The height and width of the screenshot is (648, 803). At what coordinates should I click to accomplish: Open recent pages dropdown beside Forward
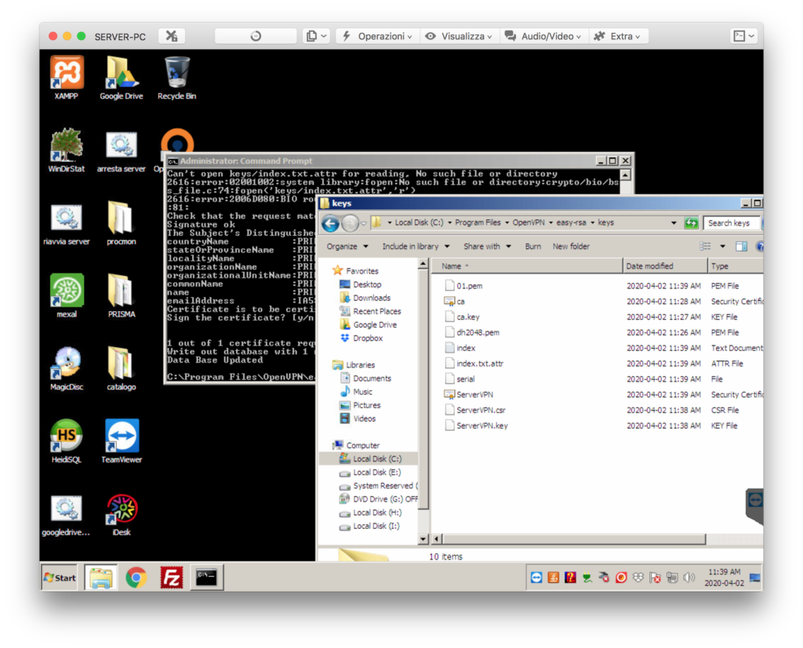(x=364, y=223)
